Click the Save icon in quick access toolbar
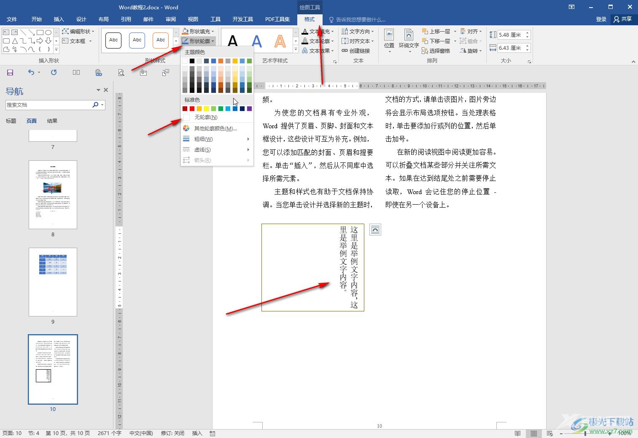This screenshot has height=438, width=638. coord(10,73)
